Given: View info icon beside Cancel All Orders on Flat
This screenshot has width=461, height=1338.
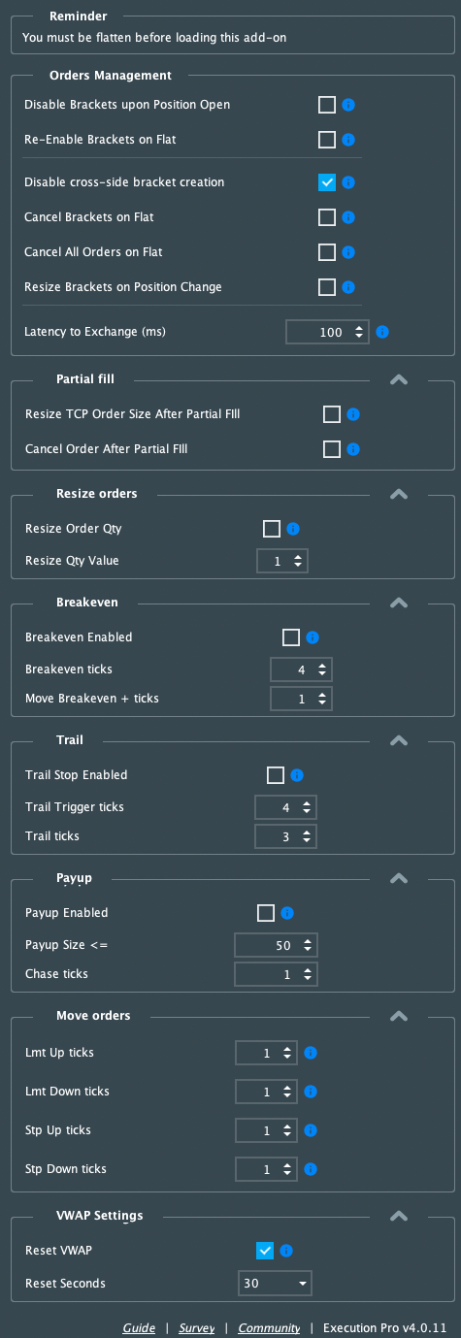Looking at the screenshot, I should 349,252.
